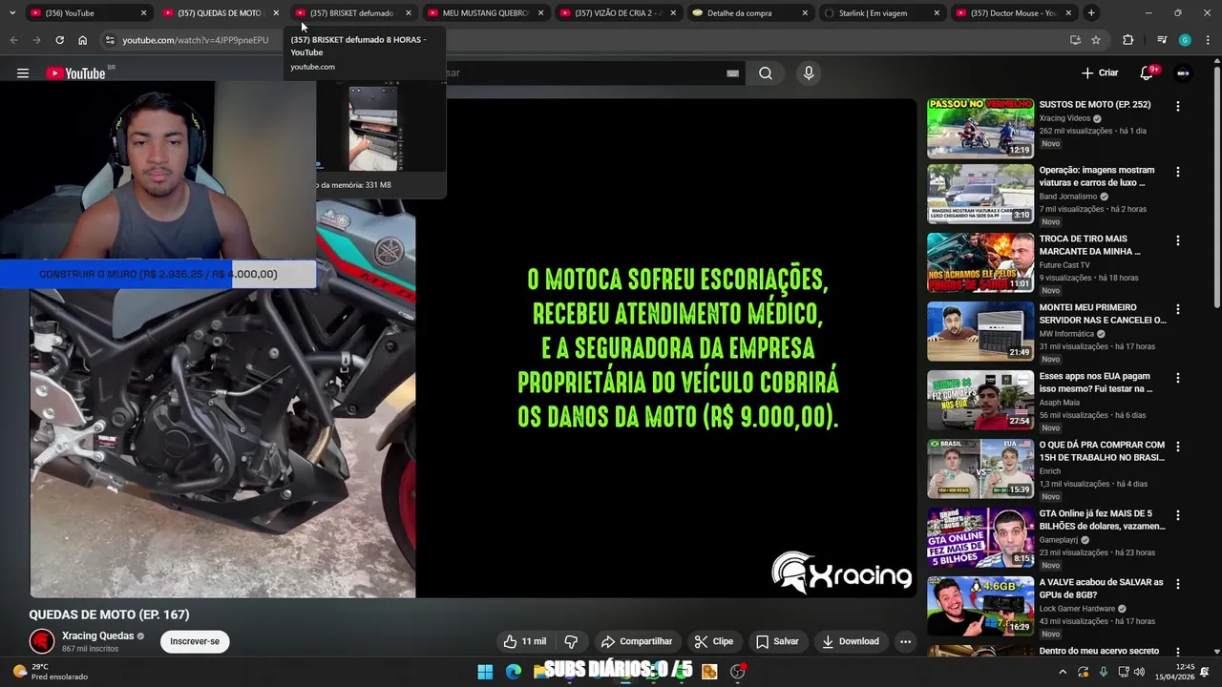Save the video with Salvar
This screenshot has width=1222, height=687.
click(777, 641)
